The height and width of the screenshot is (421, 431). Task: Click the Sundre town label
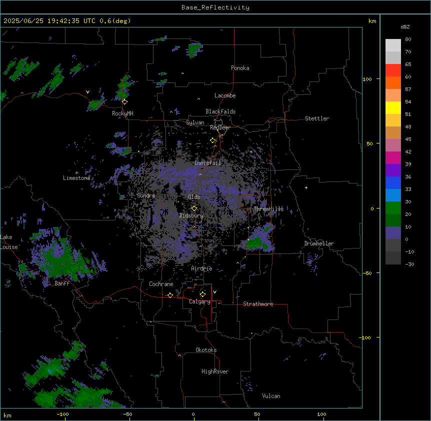pos(146,195)
